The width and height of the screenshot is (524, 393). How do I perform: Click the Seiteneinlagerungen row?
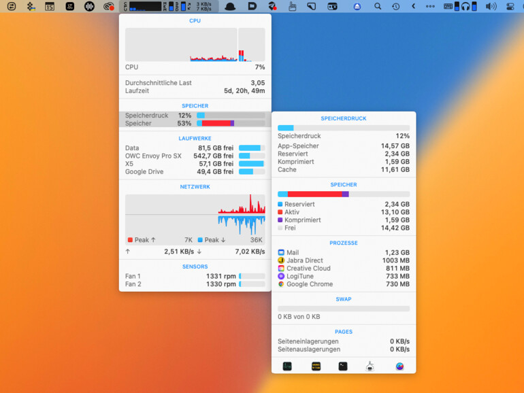tap(344, 341)
